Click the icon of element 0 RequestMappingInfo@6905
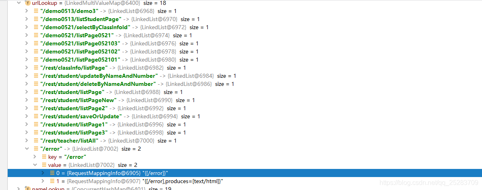Viewport: 482px width, 190px height. [52, 173]
